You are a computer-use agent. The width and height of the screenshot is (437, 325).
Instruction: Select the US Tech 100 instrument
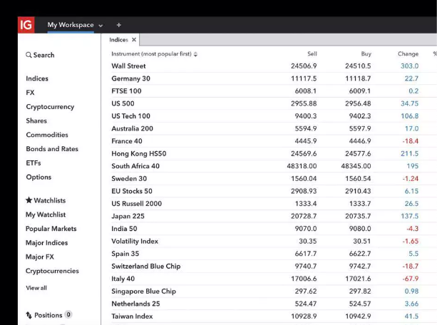pyautogui.click(x=130, y=116)
